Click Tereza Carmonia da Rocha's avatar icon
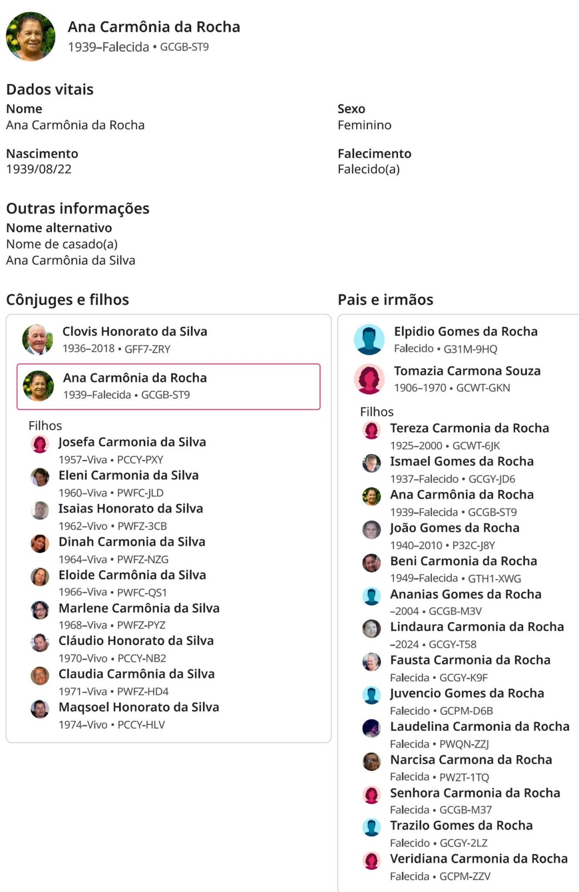 (x=371, y=430)
